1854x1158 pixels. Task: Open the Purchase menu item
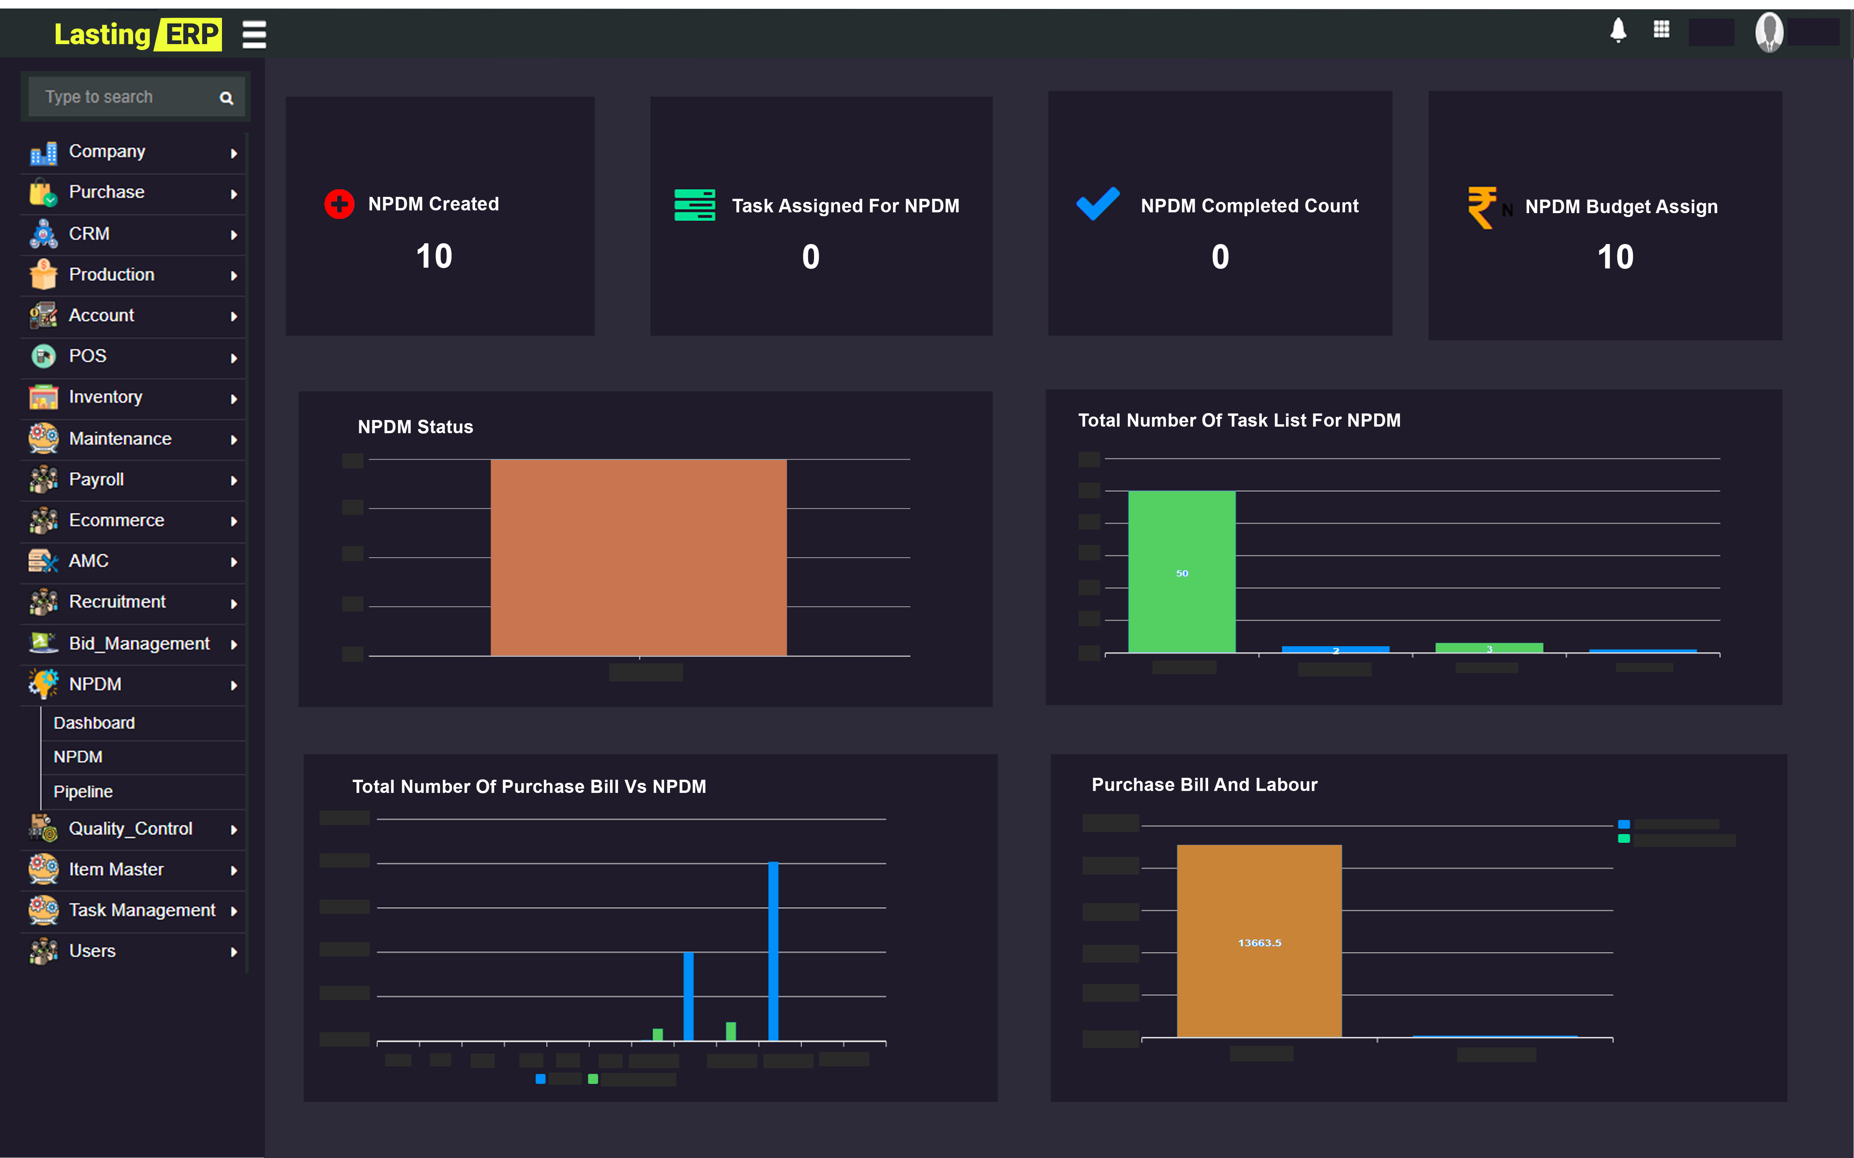click(107, 192)
